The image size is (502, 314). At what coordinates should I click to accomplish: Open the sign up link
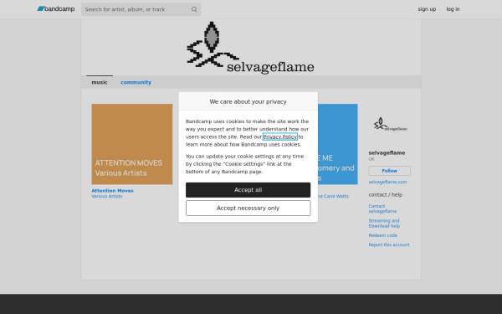(x=427, y=9)
